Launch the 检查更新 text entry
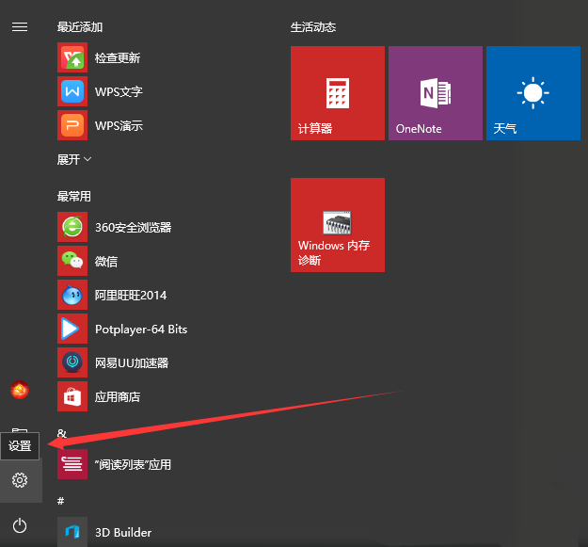The image size is (588, 547). 118,57
